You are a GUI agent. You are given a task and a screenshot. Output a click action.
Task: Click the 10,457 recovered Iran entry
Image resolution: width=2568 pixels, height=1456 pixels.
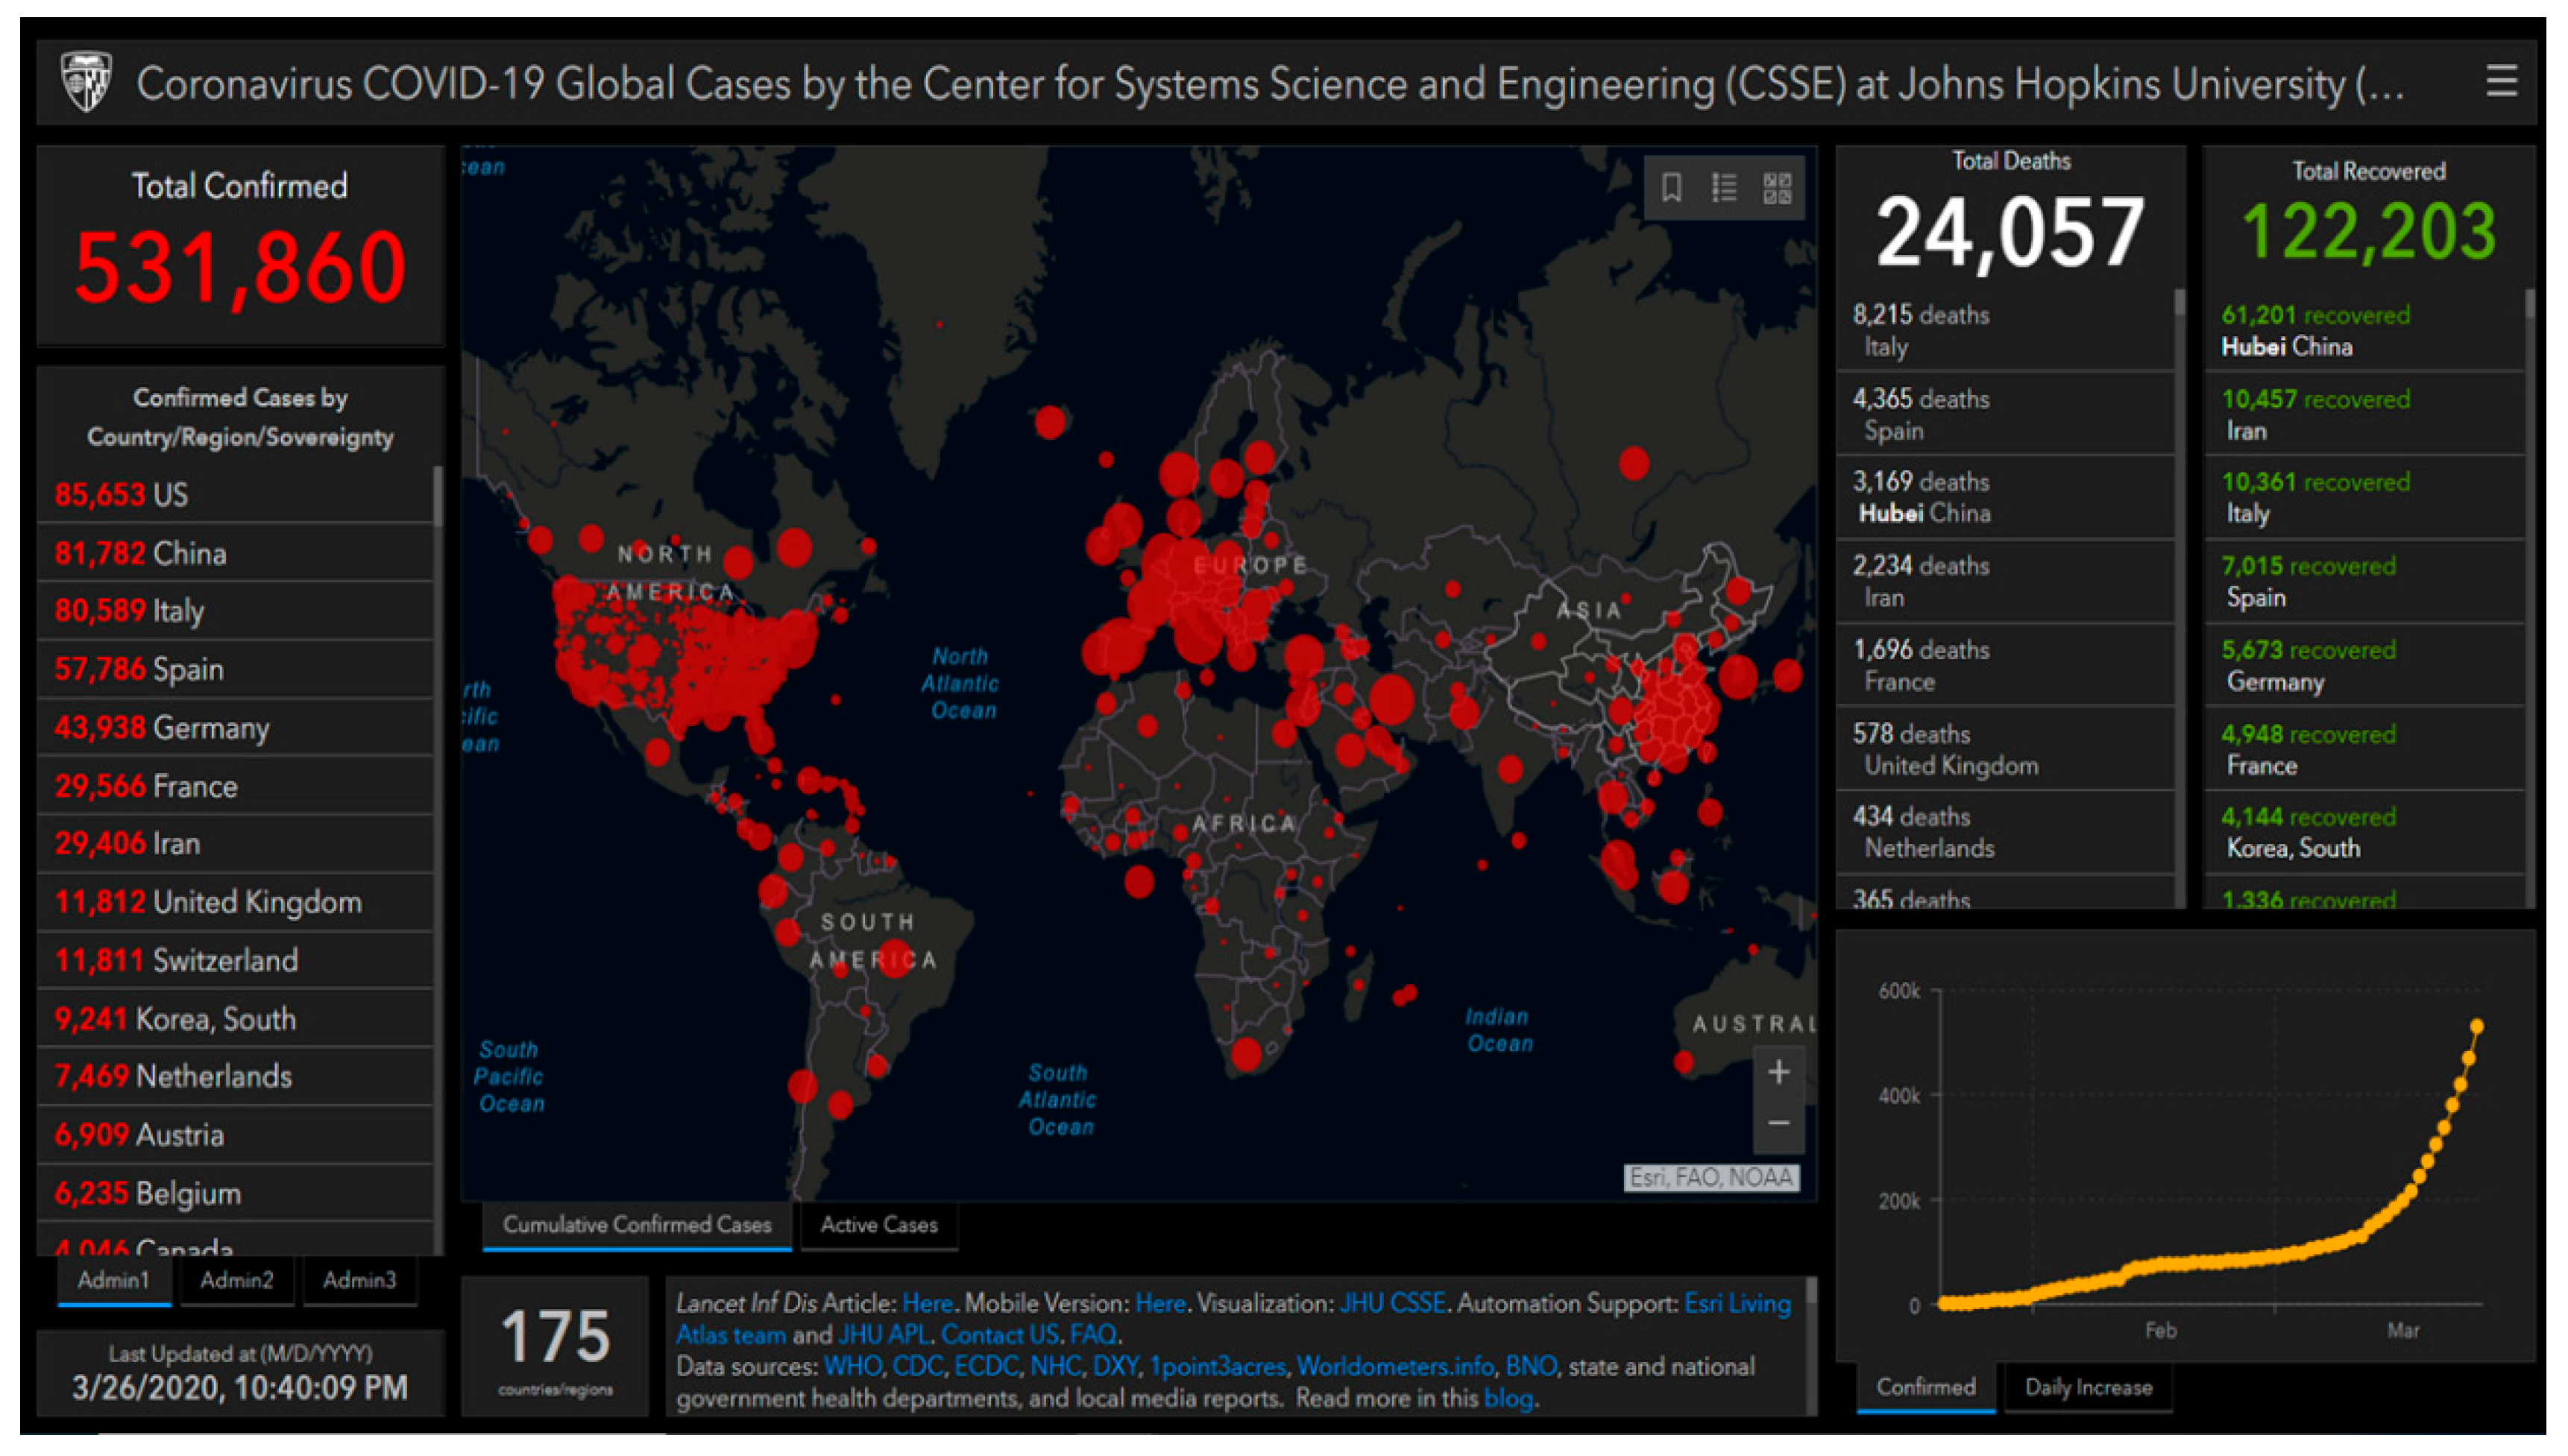2364,414
